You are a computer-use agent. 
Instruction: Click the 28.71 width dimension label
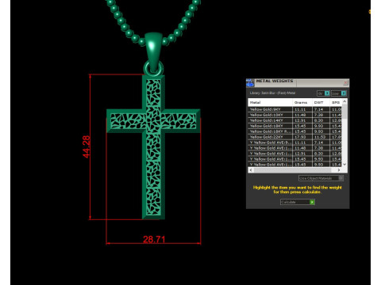tap(154, 239)
